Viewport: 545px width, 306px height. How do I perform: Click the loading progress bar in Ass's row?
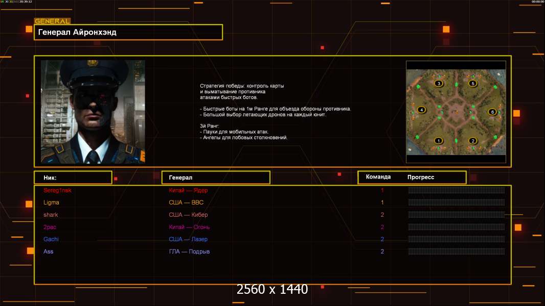[457, 251]
